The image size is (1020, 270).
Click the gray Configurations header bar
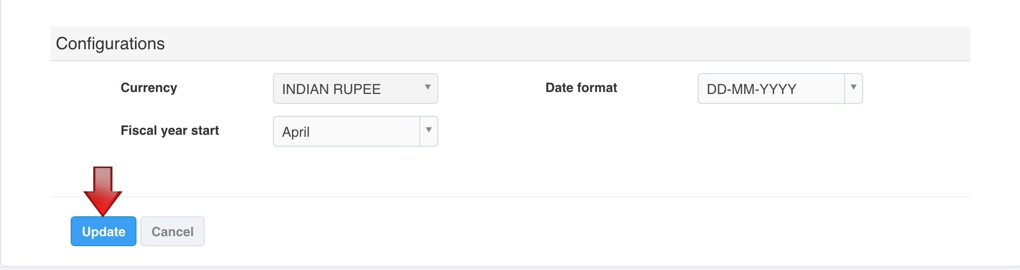point(548,44)
